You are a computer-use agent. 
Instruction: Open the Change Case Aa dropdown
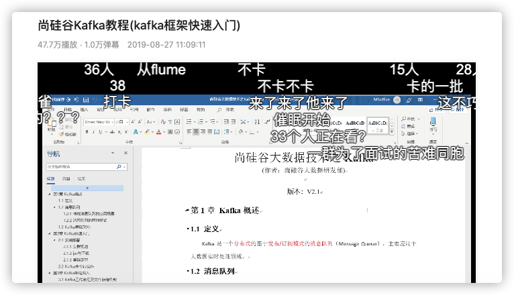150,122
